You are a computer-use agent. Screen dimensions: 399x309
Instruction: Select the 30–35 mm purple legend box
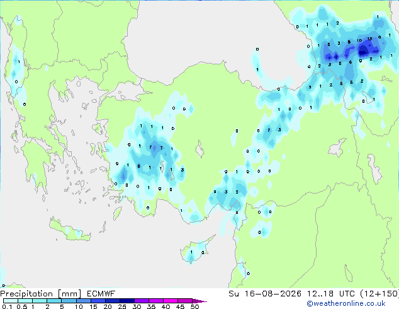click(142, 301)
